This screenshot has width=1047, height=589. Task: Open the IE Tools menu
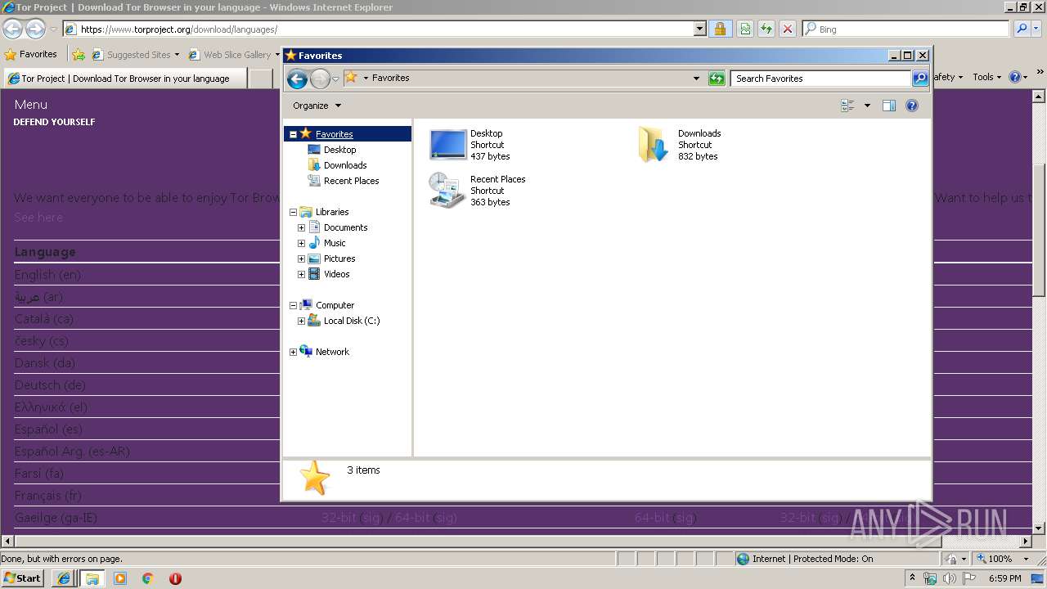[x=986, y=77]
